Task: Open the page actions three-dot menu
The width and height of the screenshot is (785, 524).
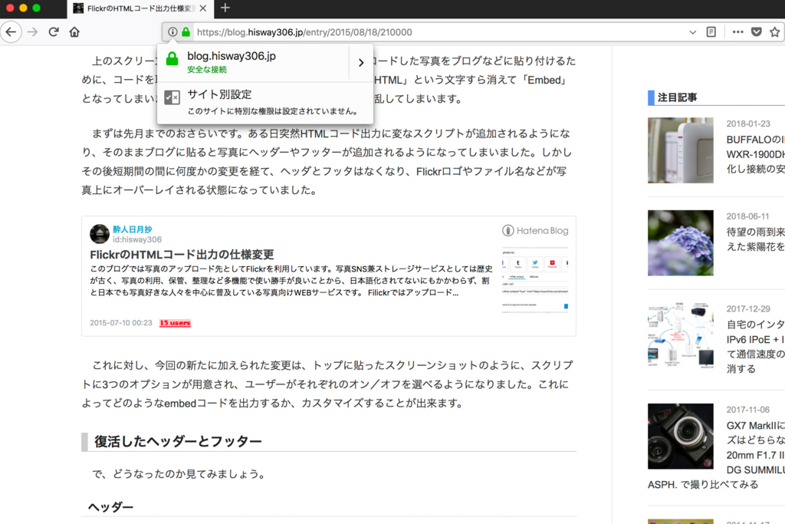Action: pyautogui.click(x=737, y=32)
